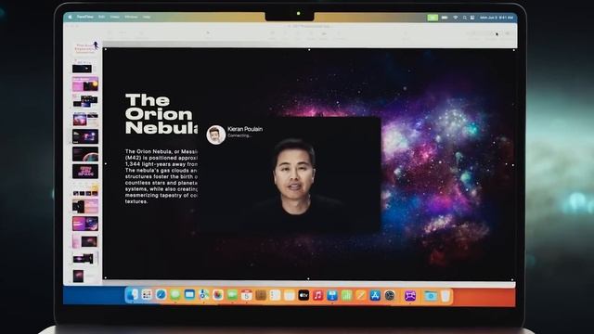Image resolution: width=594 pixels, height=334 pixels.
Task: Open Keynote from the Dock
Action: (332, 295)
